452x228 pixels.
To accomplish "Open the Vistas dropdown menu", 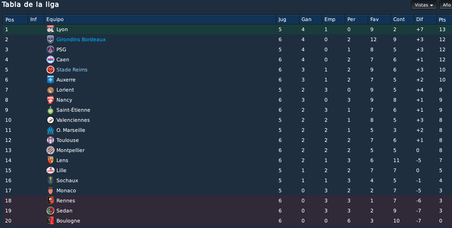I will pos(424,5).
